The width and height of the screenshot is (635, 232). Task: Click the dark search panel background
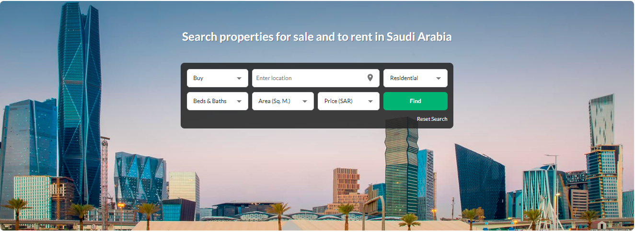pos(297,120)
